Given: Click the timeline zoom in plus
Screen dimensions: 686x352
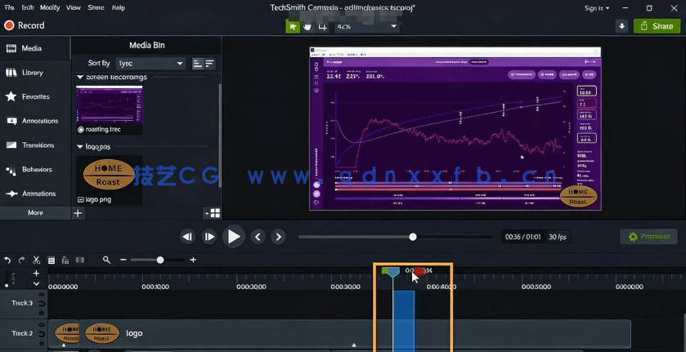Looking at the screenshot, I should pos(193,260).
